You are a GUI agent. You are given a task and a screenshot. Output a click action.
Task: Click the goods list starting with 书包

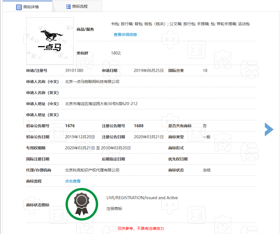click(180, 24)
